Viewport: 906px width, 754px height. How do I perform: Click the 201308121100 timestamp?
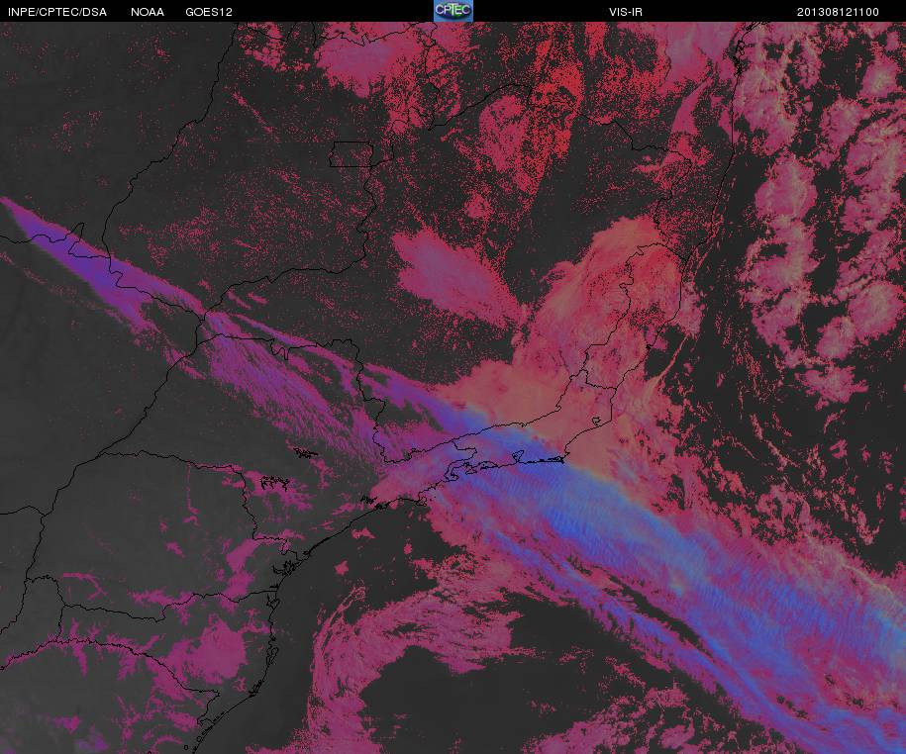tap(838, 12)
